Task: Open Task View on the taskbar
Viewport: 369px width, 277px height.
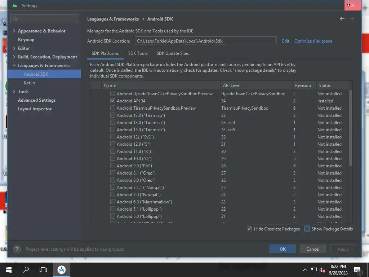Action: 43,270
